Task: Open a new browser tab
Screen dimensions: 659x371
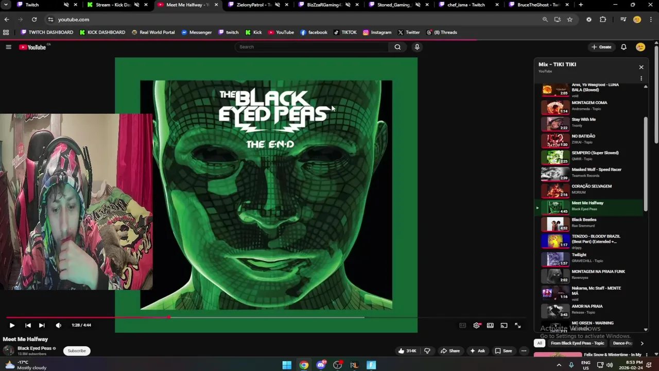Action: coord(581,5)
